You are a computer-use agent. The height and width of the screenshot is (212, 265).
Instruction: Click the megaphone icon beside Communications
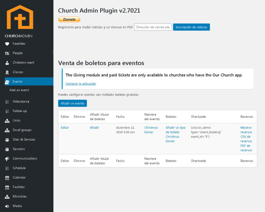tap(7, 159)
